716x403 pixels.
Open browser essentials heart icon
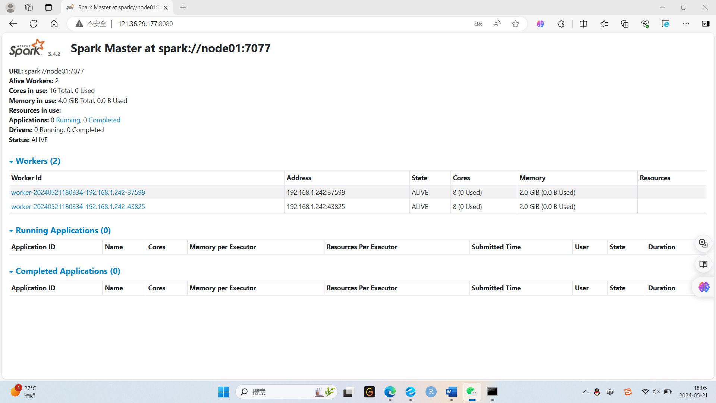[645, 24]
